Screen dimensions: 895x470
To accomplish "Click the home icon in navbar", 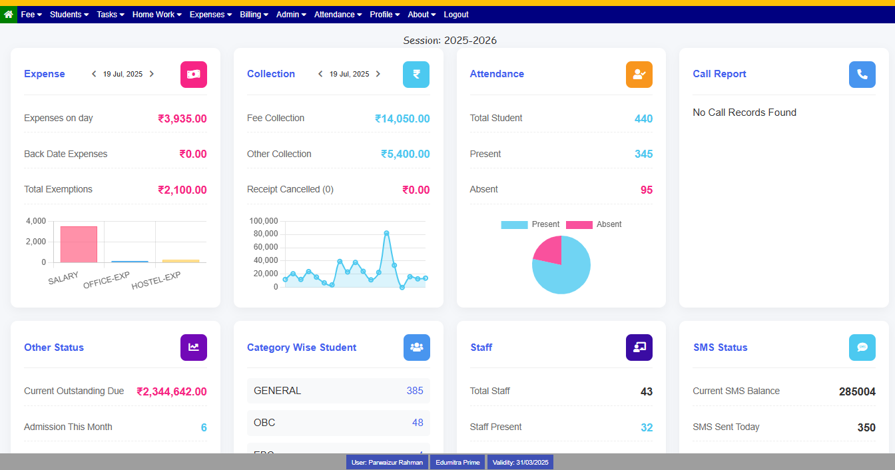I will pos(9,14).
